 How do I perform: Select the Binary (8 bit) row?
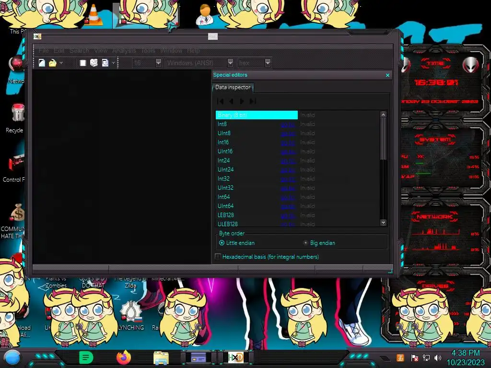tap(297, 115)
